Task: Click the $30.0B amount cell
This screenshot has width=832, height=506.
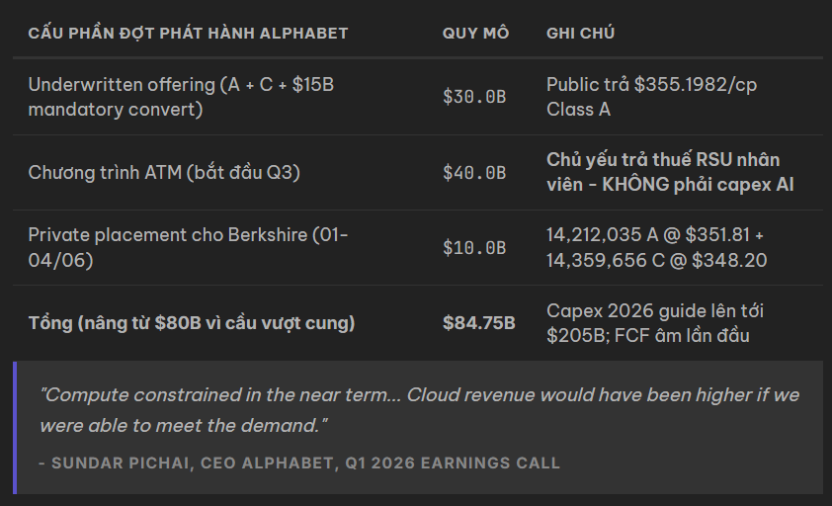Action: (x=474, y=97)
